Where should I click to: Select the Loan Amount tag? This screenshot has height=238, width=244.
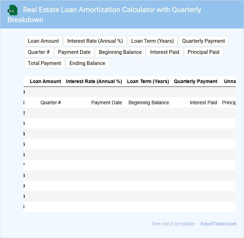click(x=43, y=41)
